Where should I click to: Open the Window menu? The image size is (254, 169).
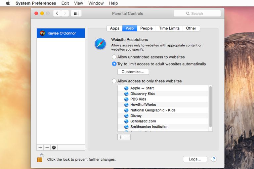[96, 3]
